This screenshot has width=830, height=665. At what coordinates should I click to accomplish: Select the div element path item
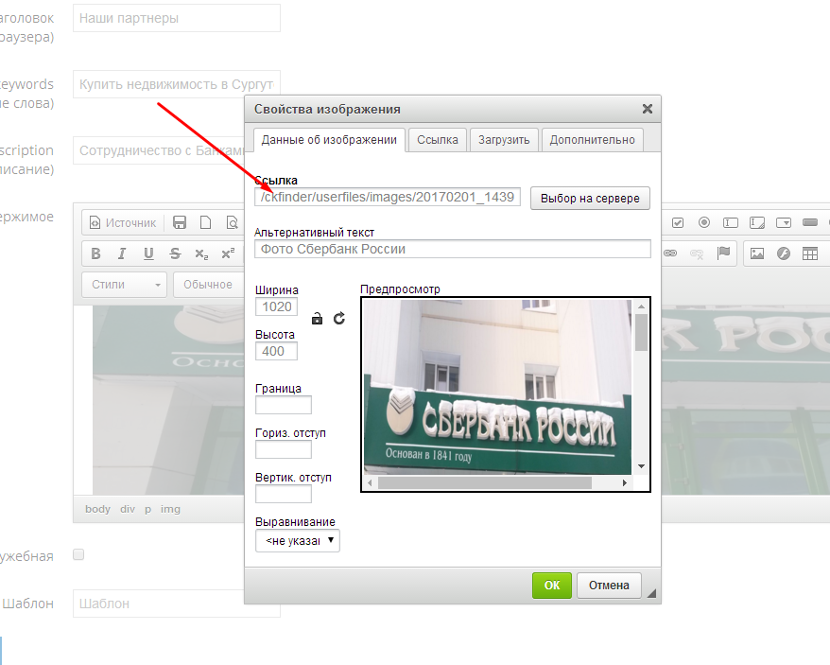128,509
